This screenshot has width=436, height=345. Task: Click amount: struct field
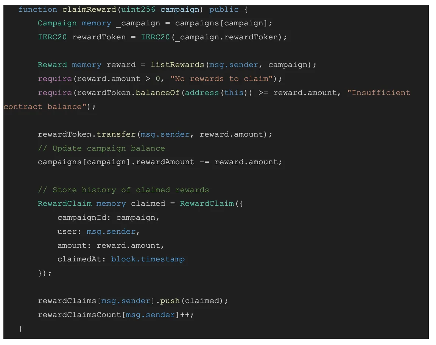pos(74,246)
